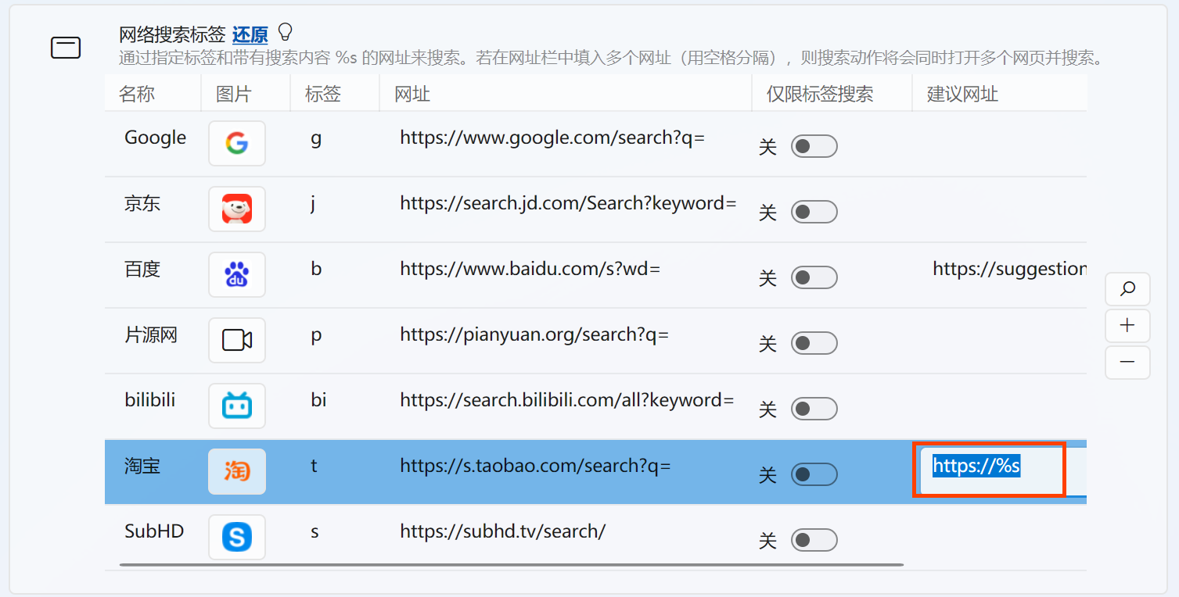Image resolution: width=1179 pixels, height=597 pixels.
Task: Open the search magnifier icon on the right
Action: pyautogui.click(x=1127, y=289)
